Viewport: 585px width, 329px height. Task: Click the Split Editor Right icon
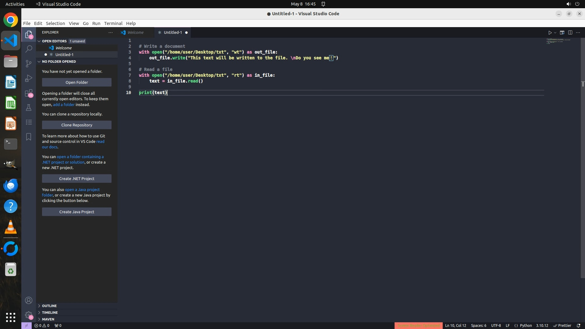pyautogui.click(x=570, y=33)
